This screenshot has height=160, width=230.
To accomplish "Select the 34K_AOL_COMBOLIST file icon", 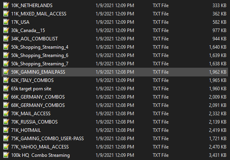I will coord(6,38).
